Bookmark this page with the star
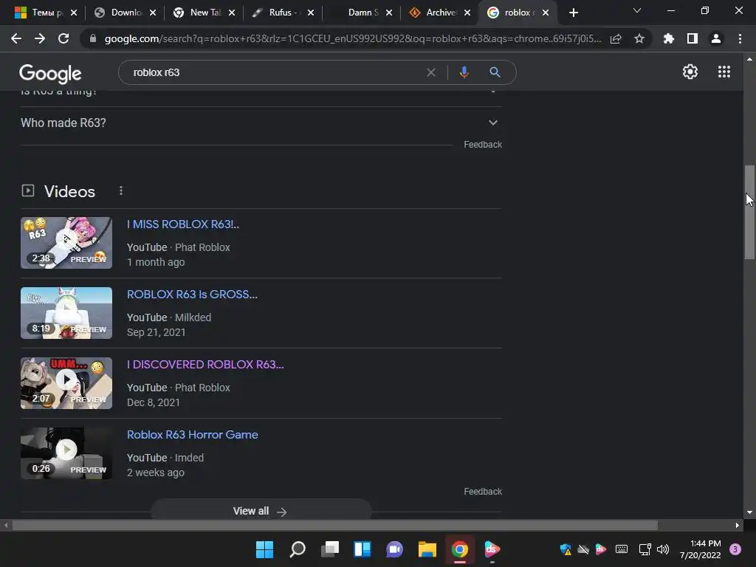 click(639, 38)
